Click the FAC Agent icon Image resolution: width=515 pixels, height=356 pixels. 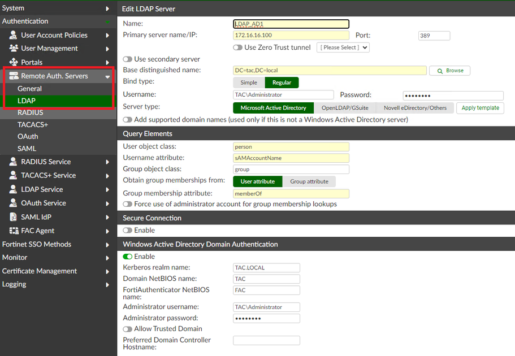pyautogui.click(x=14, y=231)
